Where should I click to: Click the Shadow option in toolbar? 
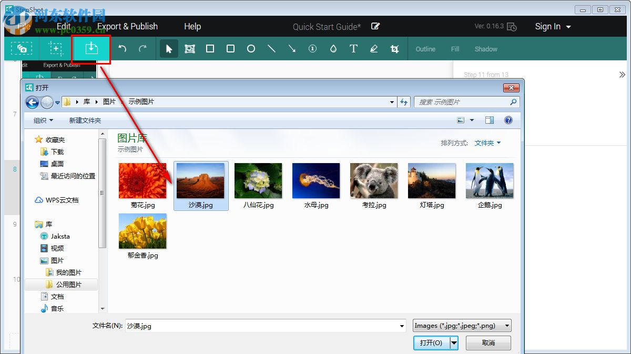click(x=486, y=49)
